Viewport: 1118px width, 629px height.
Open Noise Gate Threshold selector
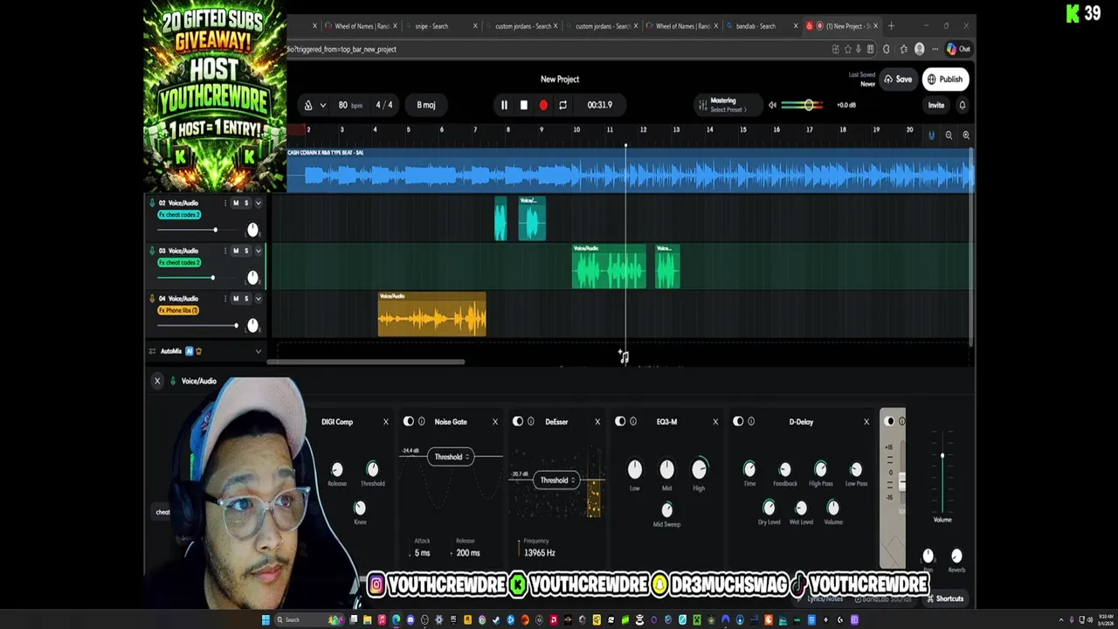[x=451, y=457]
